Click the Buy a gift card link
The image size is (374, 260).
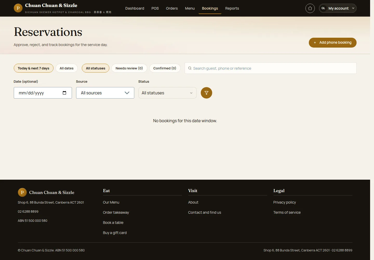115,233
